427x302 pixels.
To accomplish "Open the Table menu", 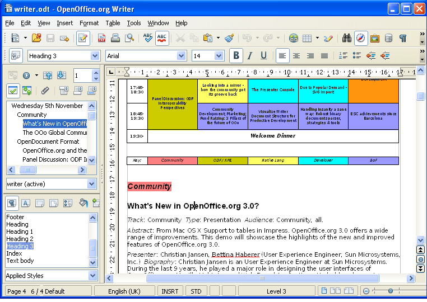I will point(113,23).
